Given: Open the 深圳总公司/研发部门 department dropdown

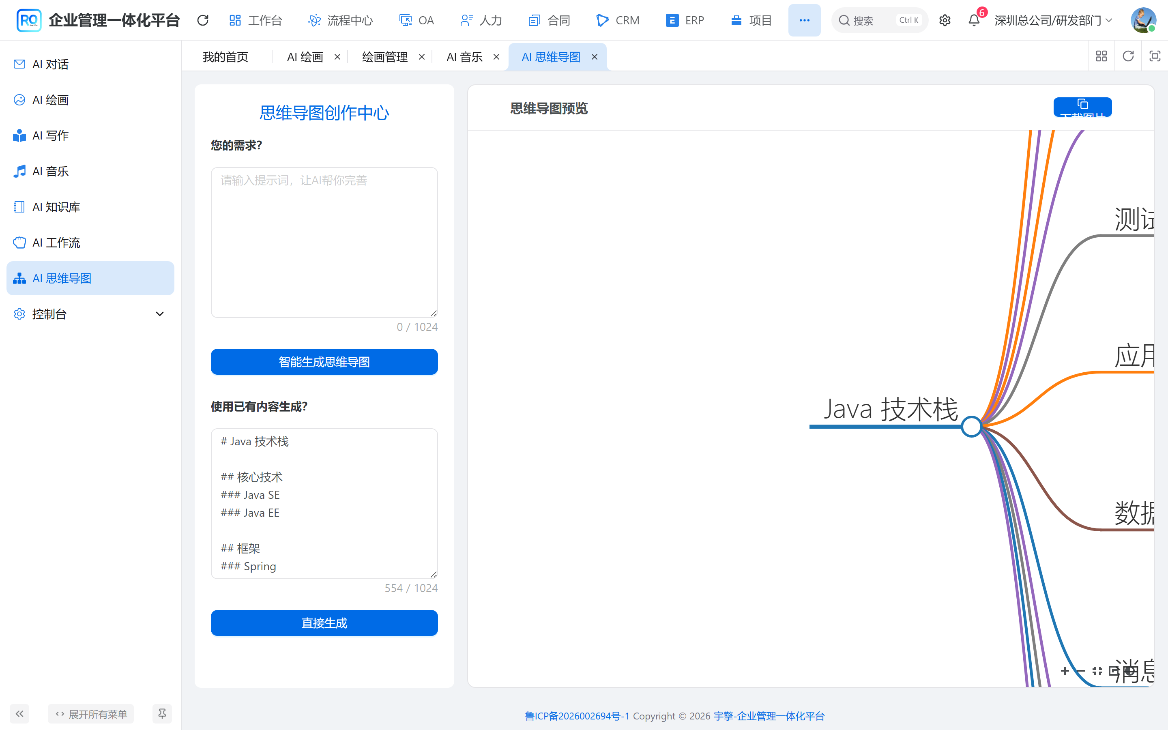Looking at the screenshot, I should pyautogui.click(x=1054, y=20).
